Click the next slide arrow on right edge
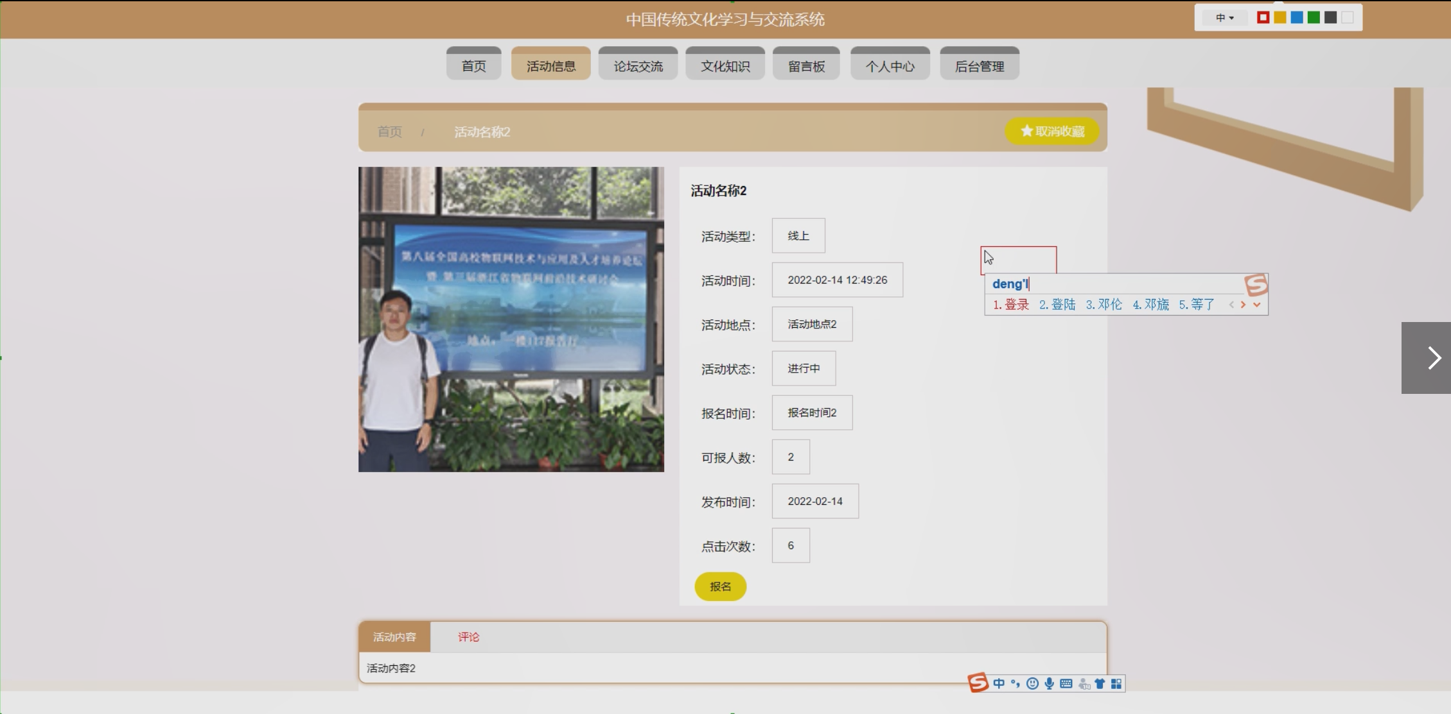Viewport: 1451px width, 714px height. pyautogui.click(x=1433, y=358)
